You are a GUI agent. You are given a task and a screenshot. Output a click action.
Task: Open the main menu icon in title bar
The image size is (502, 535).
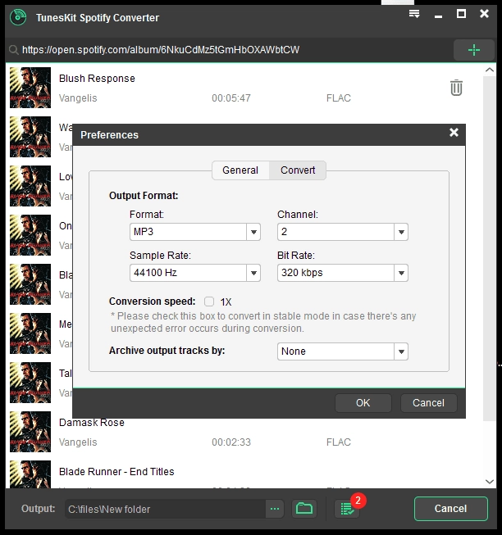coord(414,14)
